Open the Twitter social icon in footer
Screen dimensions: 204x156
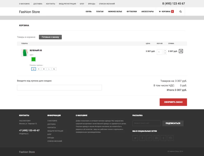tap(135, 138)
